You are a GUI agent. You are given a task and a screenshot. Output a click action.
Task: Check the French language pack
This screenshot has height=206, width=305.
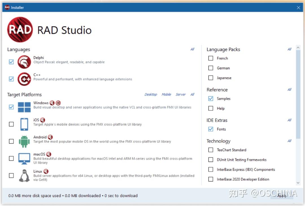211,58
